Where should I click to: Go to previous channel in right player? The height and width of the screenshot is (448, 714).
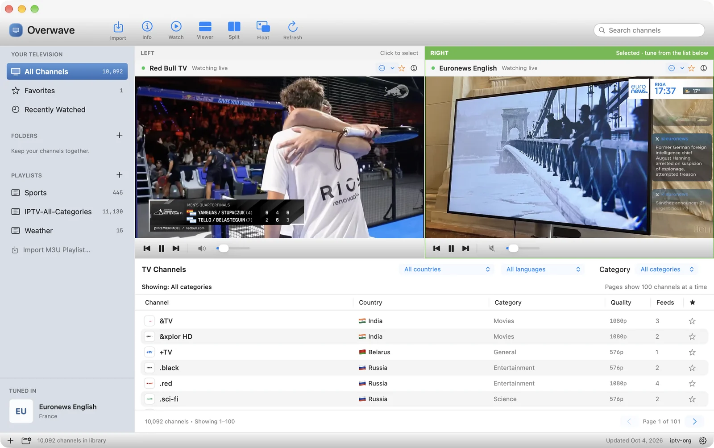436,249
